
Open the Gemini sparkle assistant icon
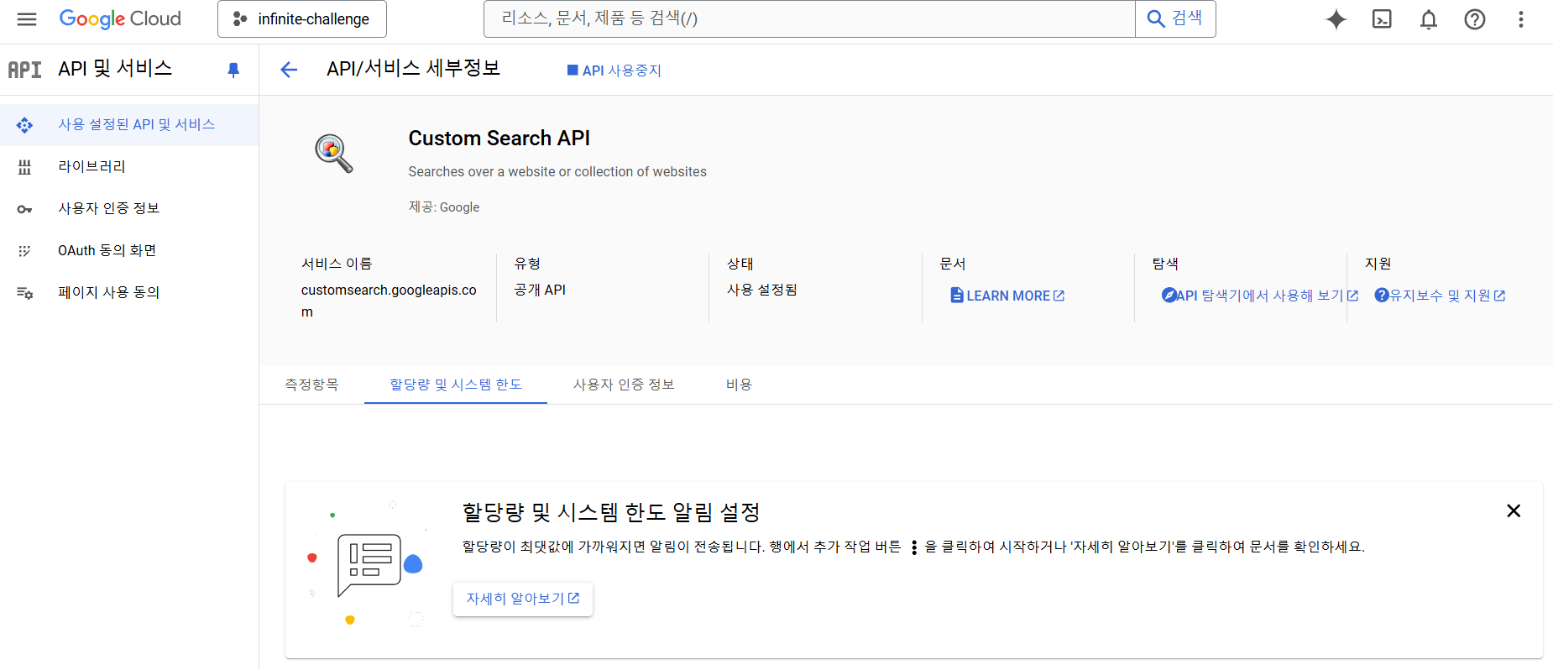click(1336, 19)
